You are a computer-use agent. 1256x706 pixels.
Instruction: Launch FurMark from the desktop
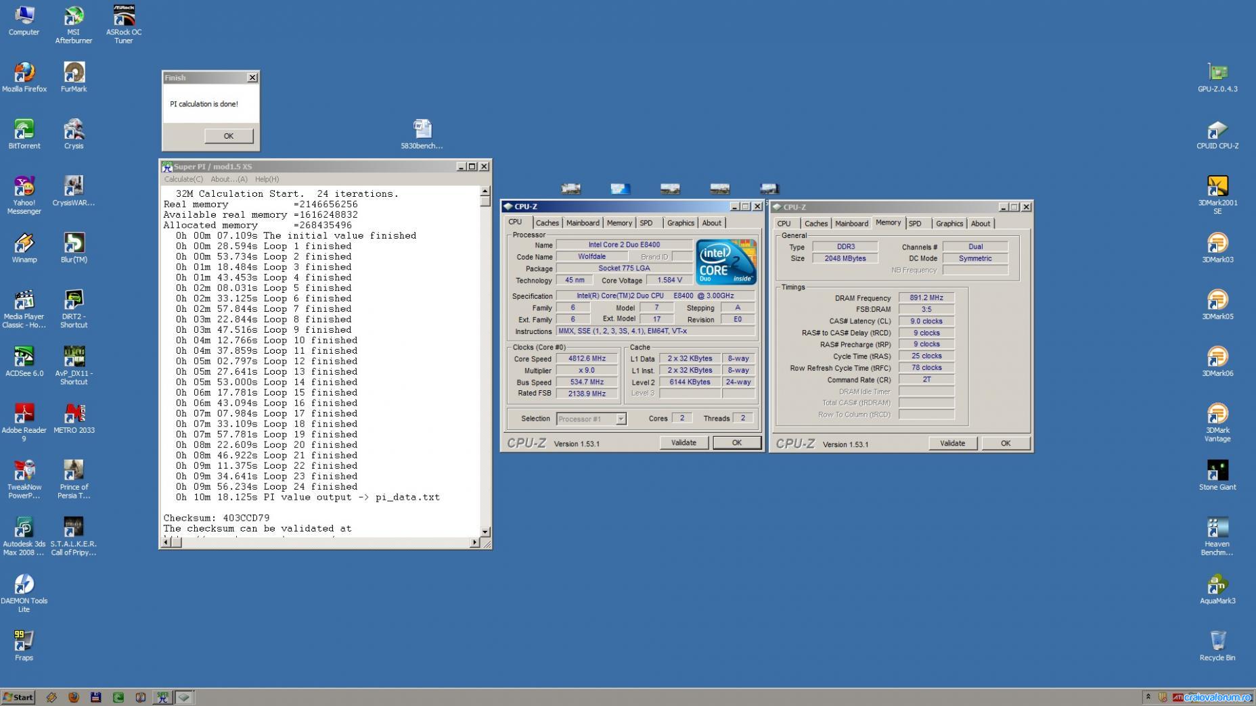point(74,77)
